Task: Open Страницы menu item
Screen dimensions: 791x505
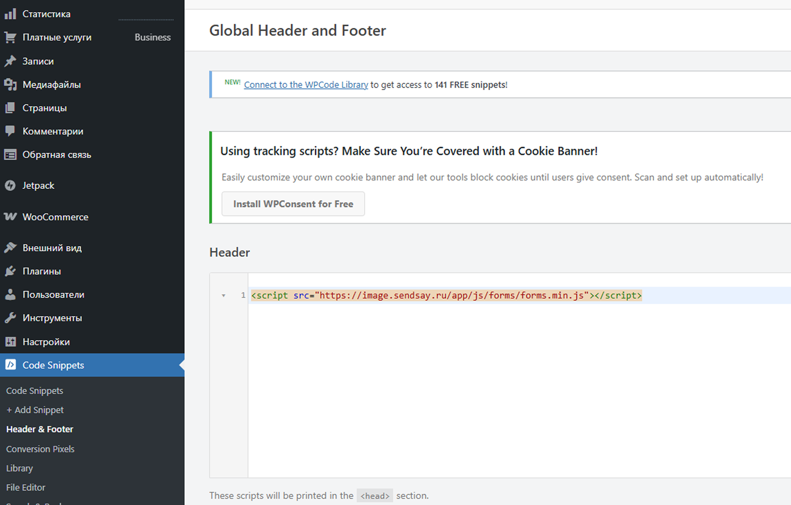Action: coord(45,108)
